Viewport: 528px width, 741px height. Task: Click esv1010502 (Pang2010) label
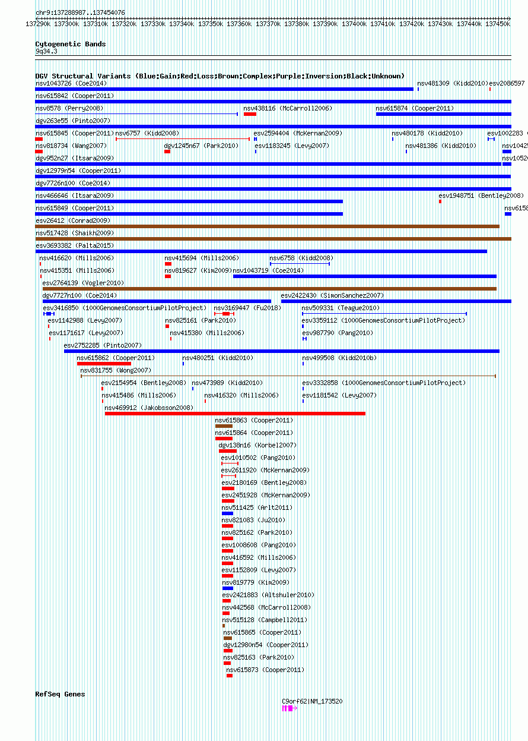258,458
